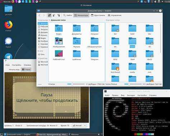
Task: Go forward in Dolphin navigation
Action: [x=44, y=15]
